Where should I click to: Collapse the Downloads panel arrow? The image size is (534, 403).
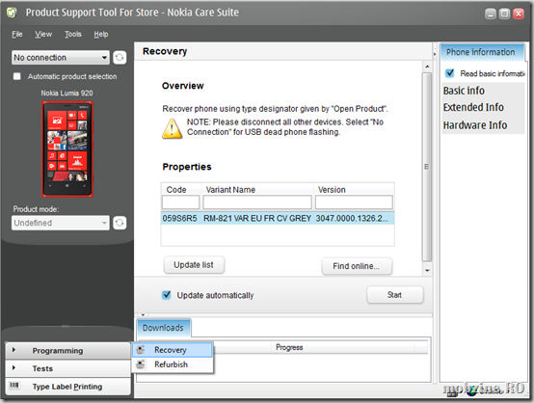[x=143, y=314]
